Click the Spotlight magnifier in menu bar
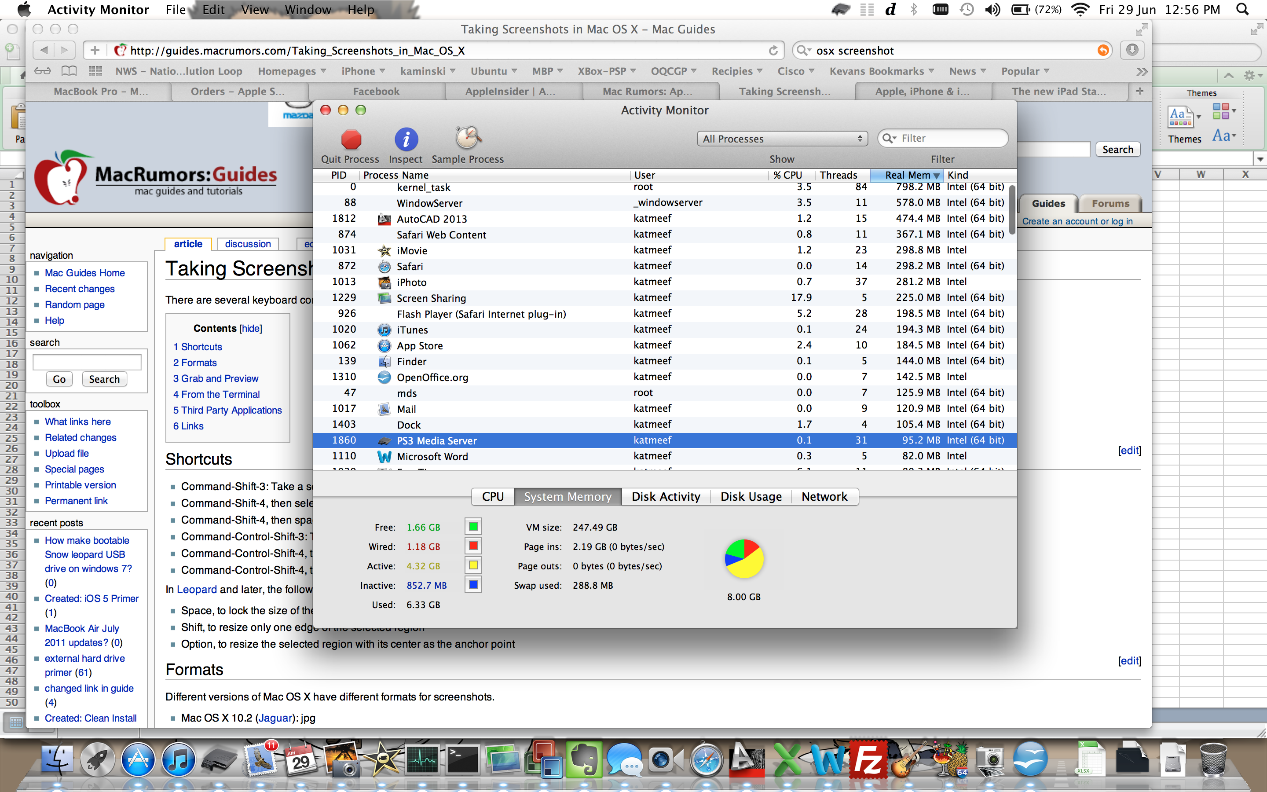Viewport: 1267px width, 792px height. pos(1243,9)
